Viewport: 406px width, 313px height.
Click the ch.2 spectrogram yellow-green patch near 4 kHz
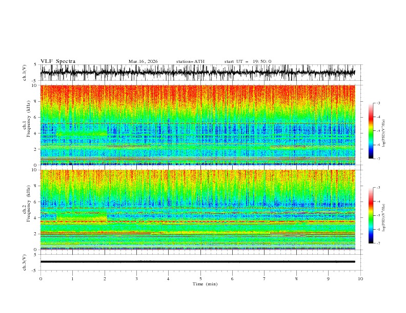pos(82,217)
